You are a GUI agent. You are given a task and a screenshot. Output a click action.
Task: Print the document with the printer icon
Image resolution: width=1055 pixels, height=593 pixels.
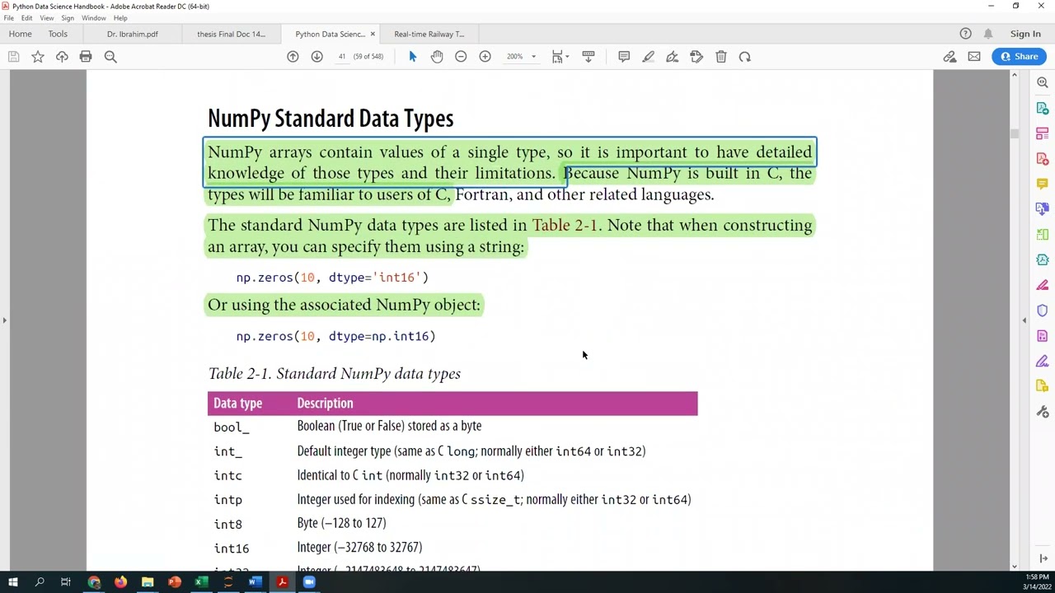[x=86, y=57]
